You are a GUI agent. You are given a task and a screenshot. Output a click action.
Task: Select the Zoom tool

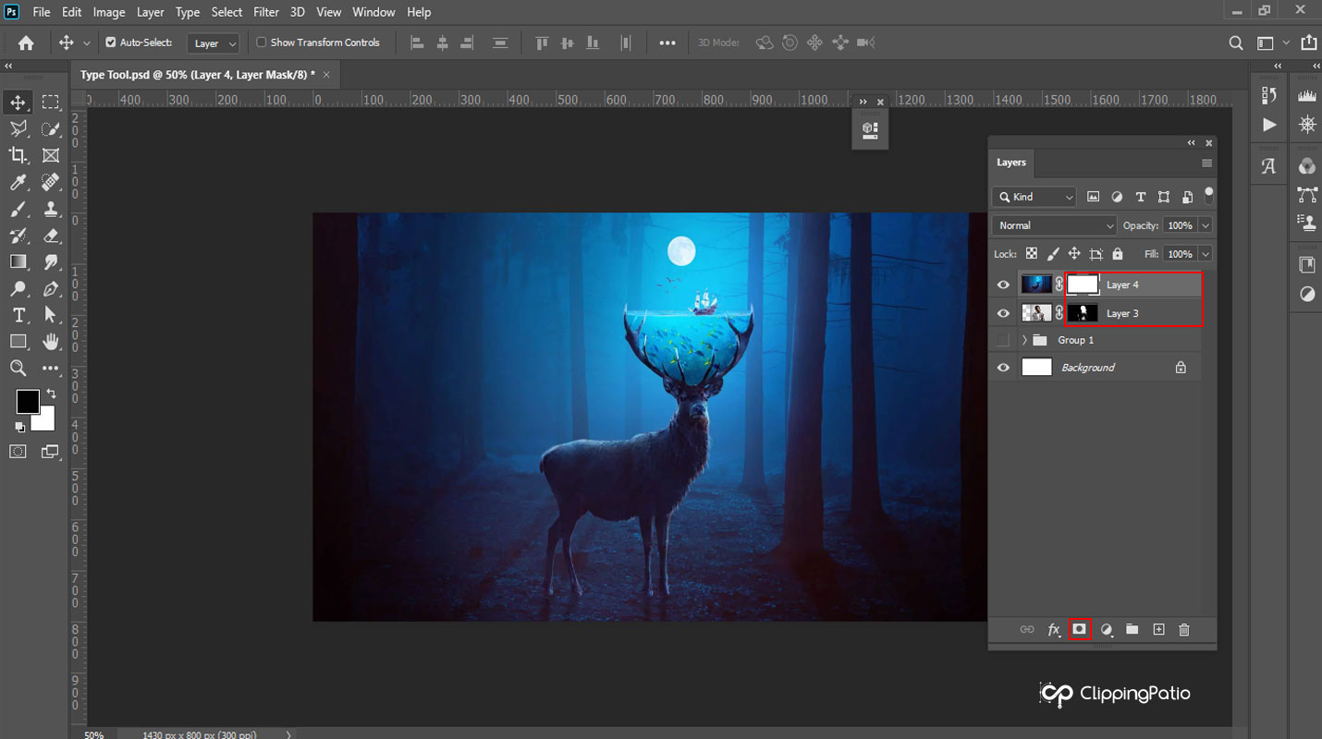coord(18,369)
